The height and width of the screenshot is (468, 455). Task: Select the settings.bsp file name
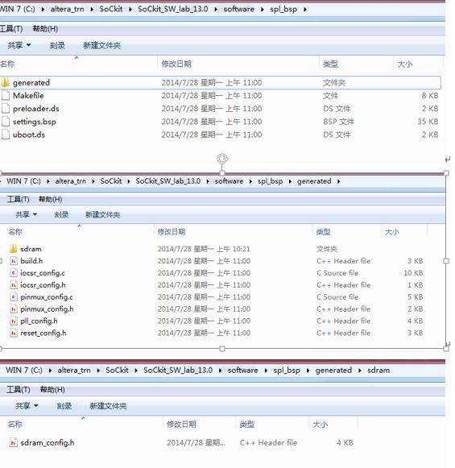pos(35,122)
